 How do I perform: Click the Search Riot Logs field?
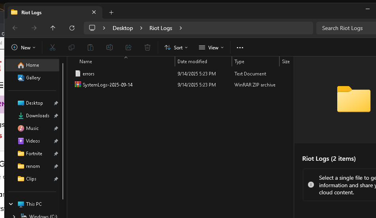coord(346,28)
